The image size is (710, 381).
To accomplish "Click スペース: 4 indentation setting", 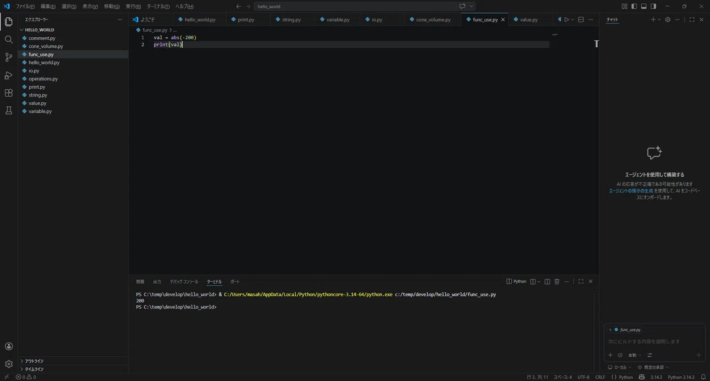I will tap(563, 377).
